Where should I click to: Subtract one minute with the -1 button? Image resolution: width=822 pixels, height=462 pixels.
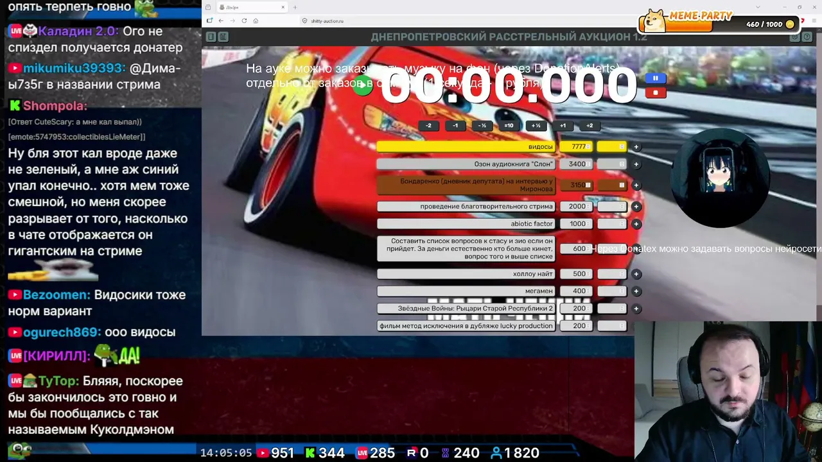click(455, 126)
